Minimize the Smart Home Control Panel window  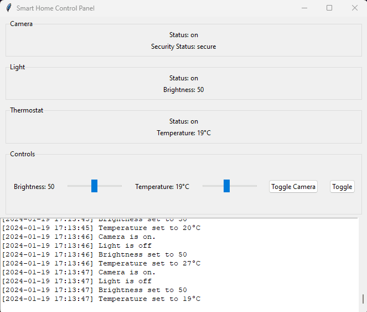coord(304,8)
